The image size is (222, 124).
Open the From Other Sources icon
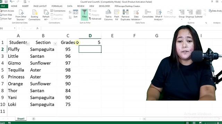tap(21, 12)
